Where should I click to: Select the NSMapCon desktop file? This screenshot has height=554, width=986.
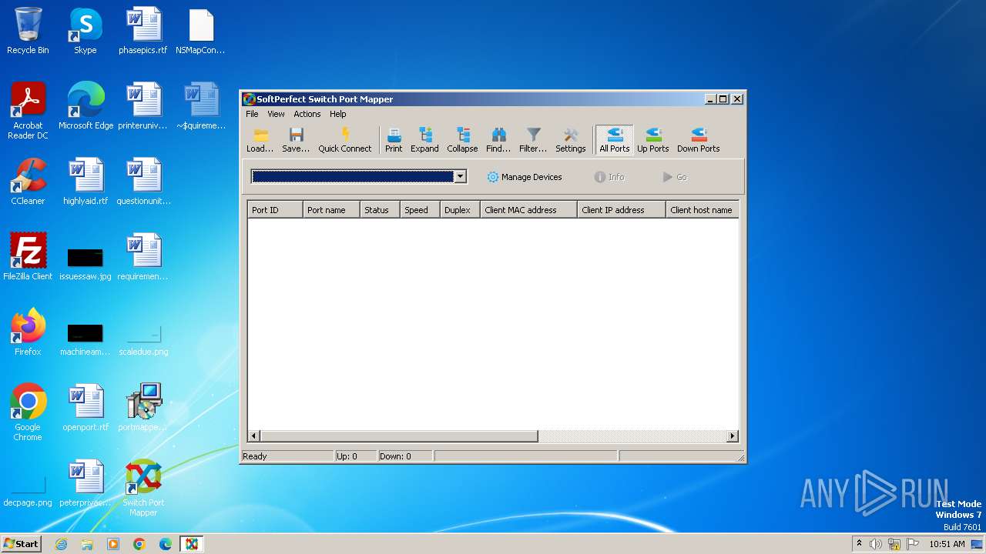point(200,31)
